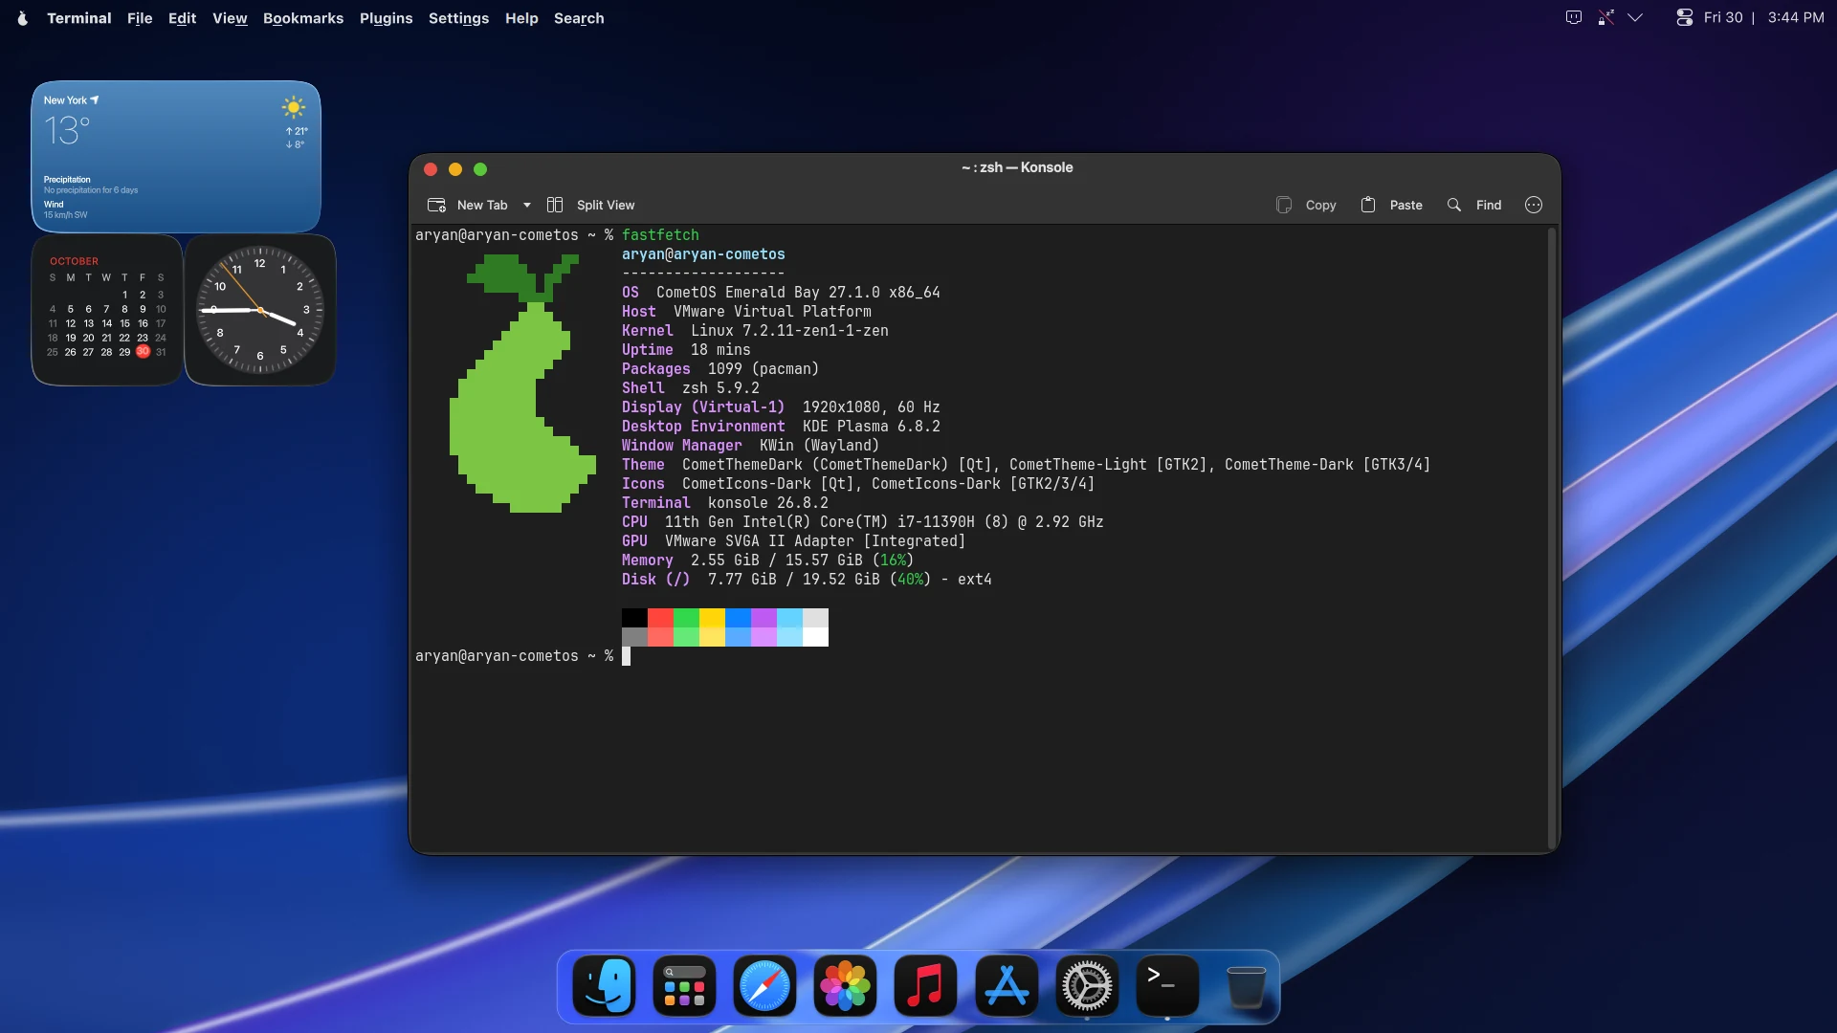The width and height of the screenshot is (1837, 1033).
Task: Open Terminal icon in dock
Action: click(1167, 986)
